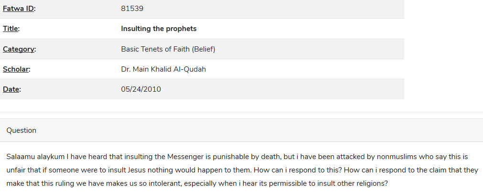
Task: Click the word 'unfair' starting second line
Action: point(15,170)
